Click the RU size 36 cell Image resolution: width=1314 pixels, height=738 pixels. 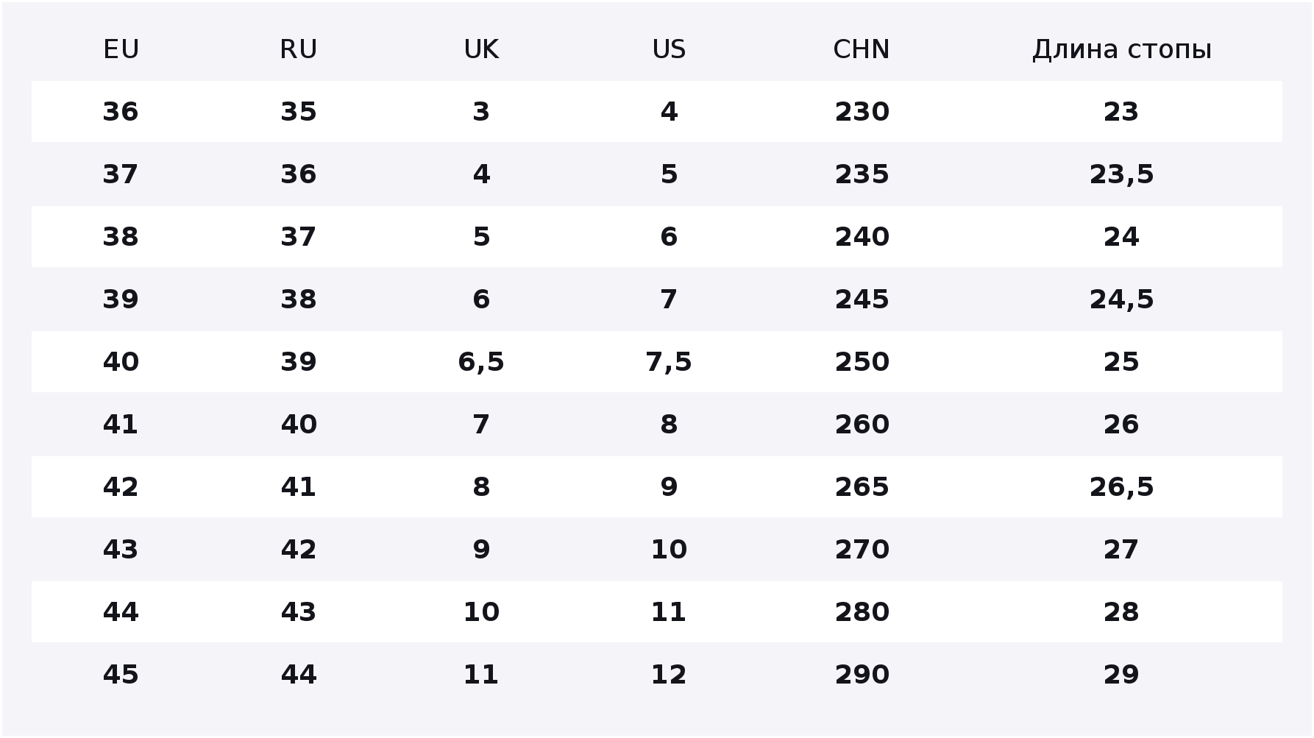[x=299, y=174]
